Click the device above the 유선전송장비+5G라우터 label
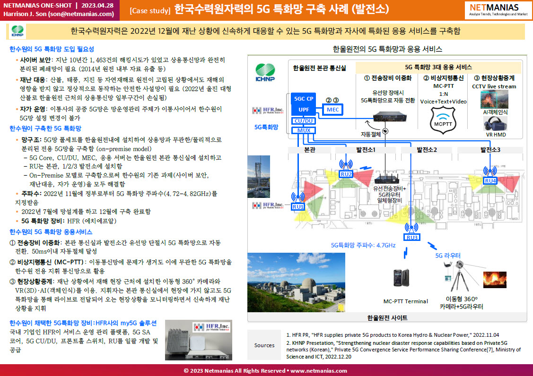This screenshot has height=376, width=533. pyautogui.click(x=387, y=179)
